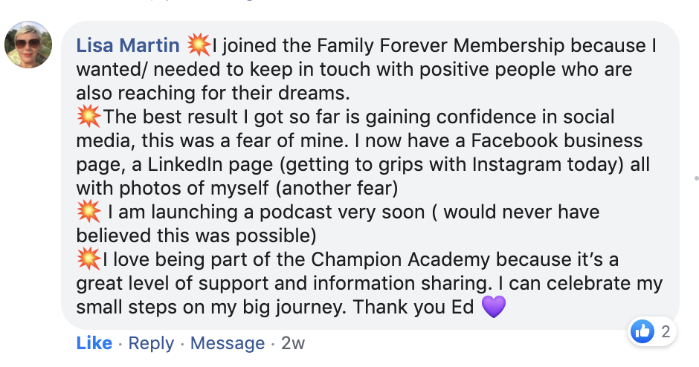Click the purple heart emoji
This screenshot has width=699, height=367.
pos(494,307)
